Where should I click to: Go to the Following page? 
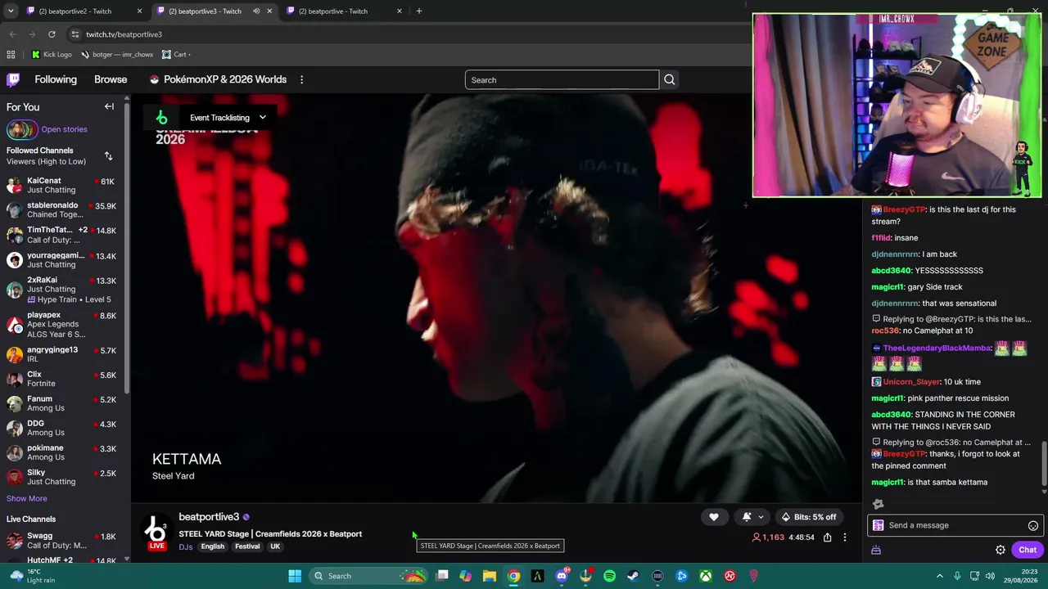[x=56, y=79]
